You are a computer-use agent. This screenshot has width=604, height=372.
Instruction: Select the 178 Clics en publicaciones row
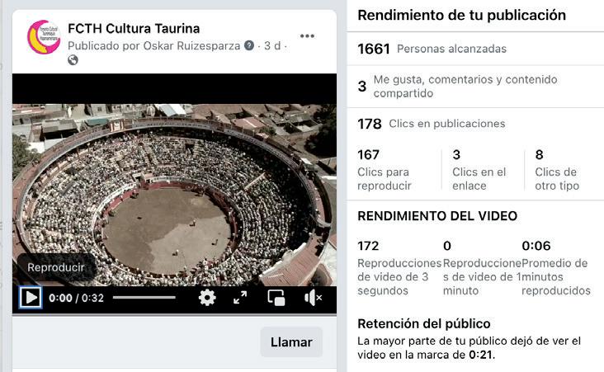pos(475,124)
